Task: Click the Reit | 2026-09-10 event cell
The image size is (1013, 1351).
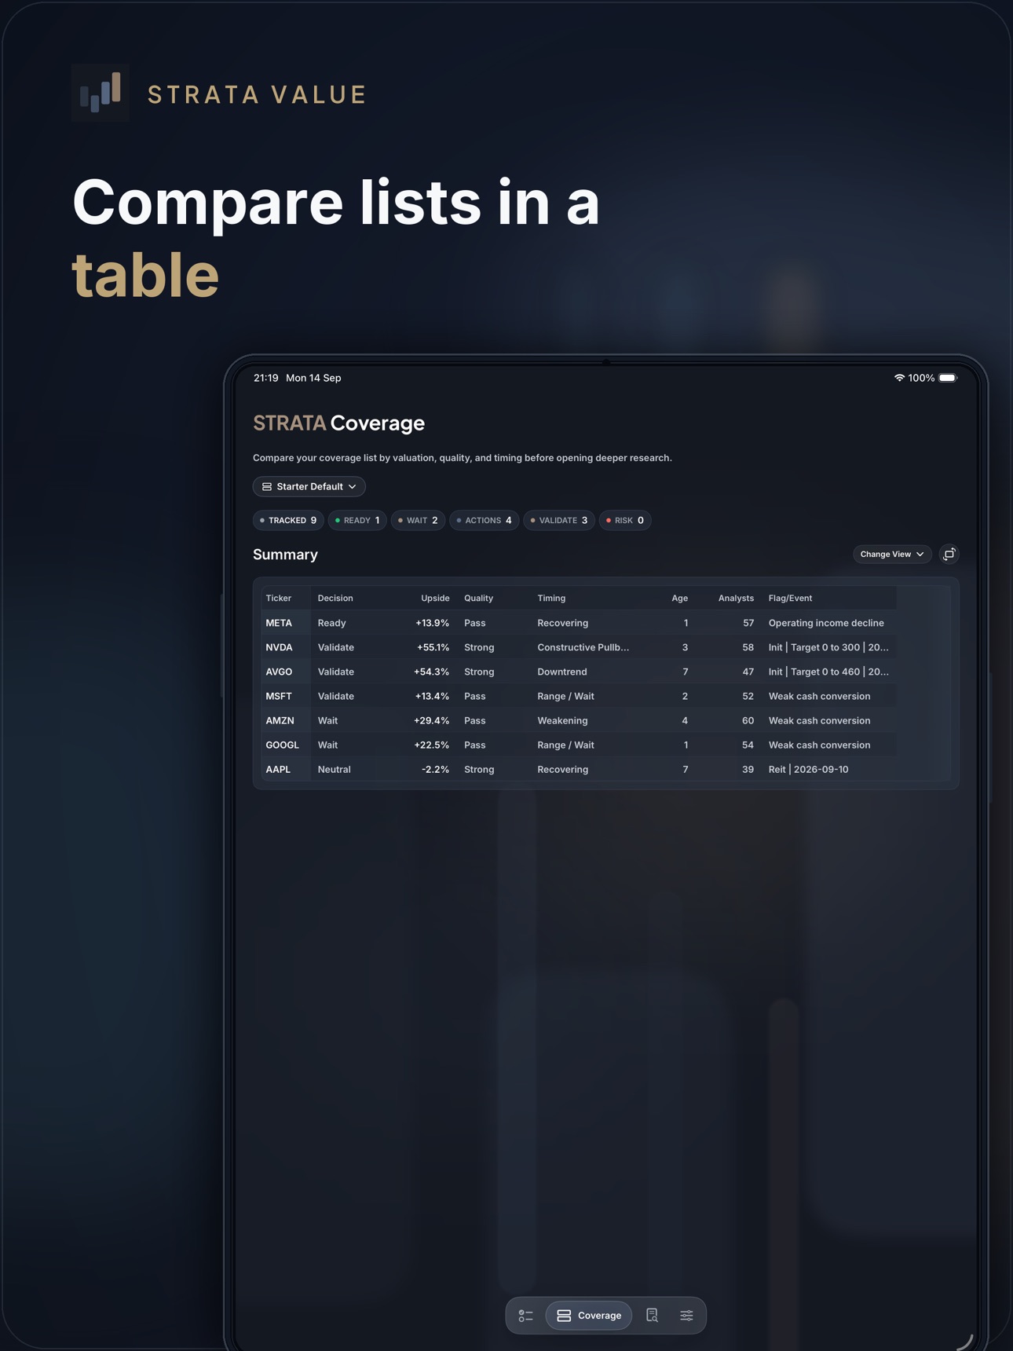Action: coord(808,769)
